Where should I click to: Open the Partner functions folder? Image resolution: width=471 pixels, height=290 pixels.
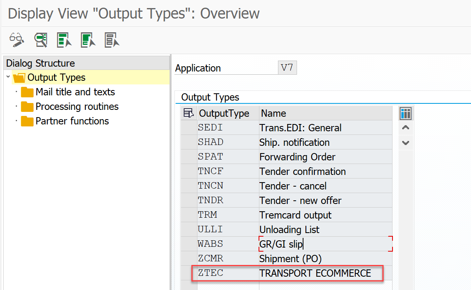[x=72, y=121]
